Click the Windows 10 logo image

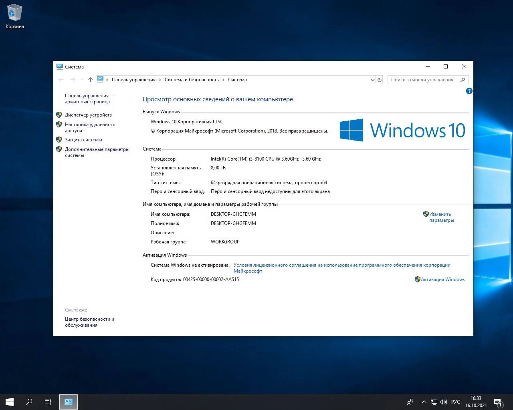(x=402, y=130)
